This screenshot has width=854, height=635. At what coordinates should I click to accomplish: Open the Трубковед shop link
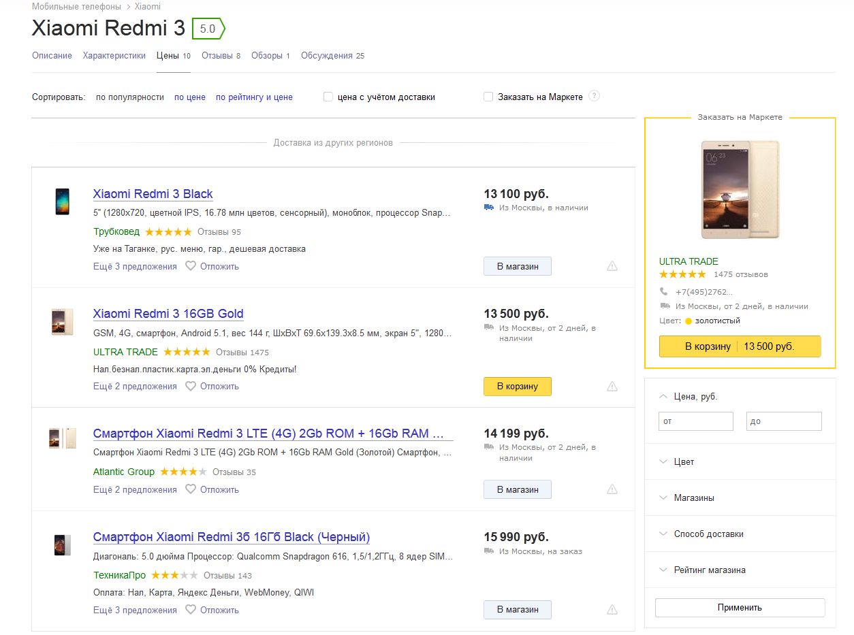tap(116, 231)
